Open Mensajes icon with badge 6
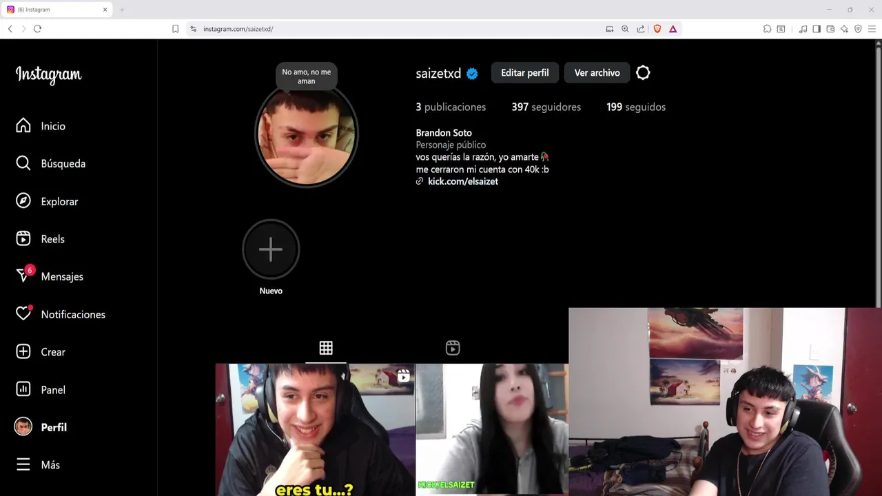The width and height of the screenshot is (882, 496). (23, 276)
